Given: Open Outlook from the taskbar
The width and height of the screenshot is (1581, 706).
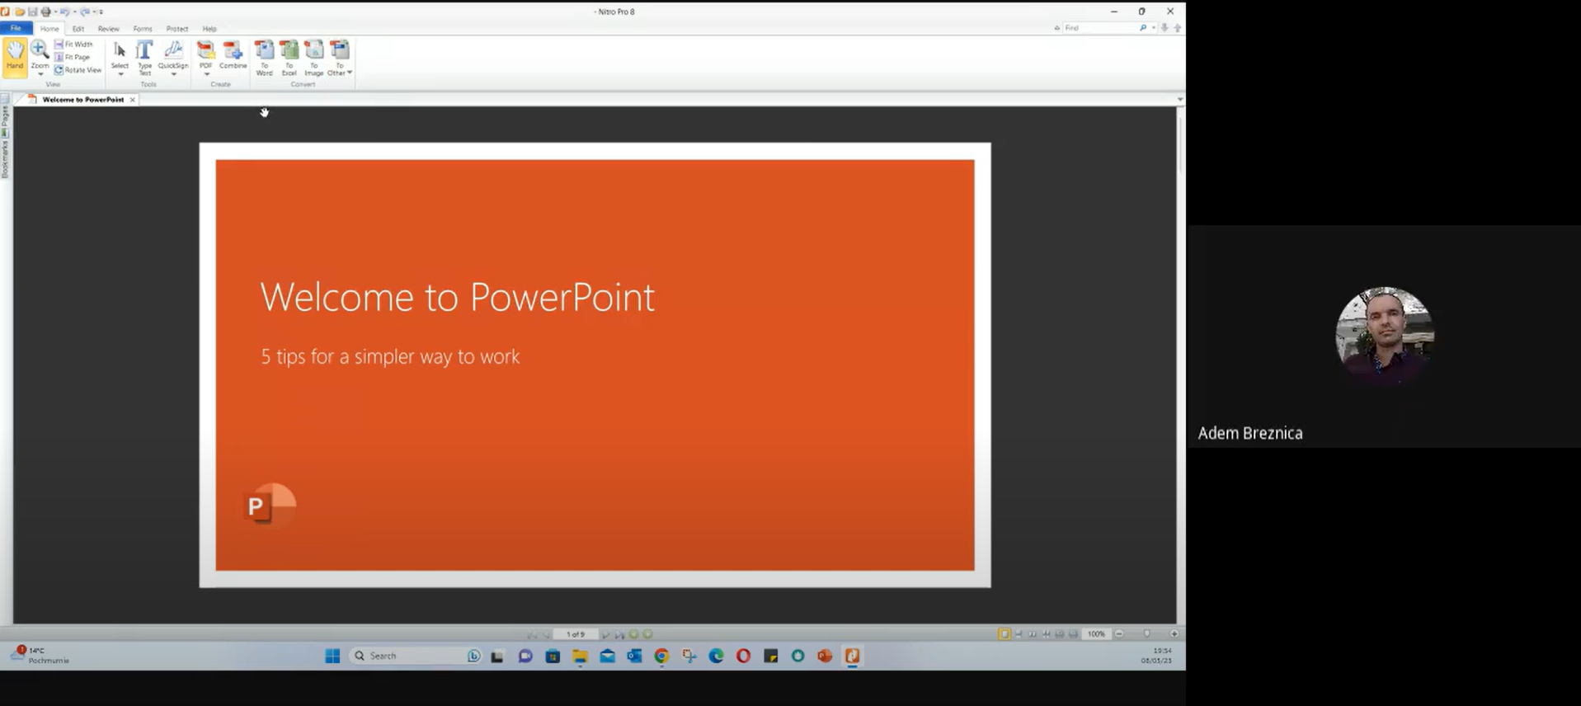Looking at the screenshot, I should click(634, 656).
